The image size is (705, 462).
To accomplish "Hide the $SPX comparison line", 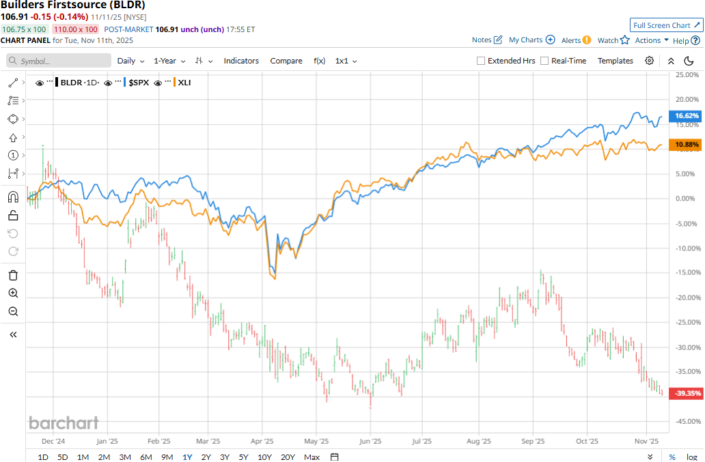I will coord(109,83).
